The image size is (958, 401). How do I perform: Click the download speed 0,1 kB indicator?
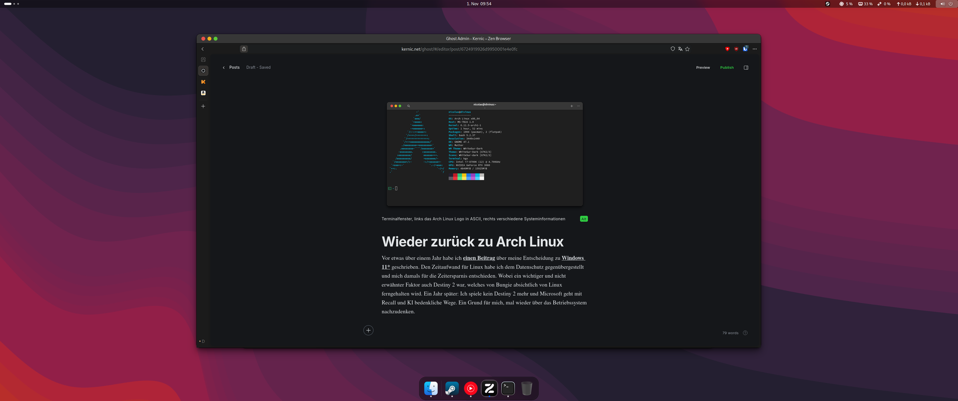(923, 4)
